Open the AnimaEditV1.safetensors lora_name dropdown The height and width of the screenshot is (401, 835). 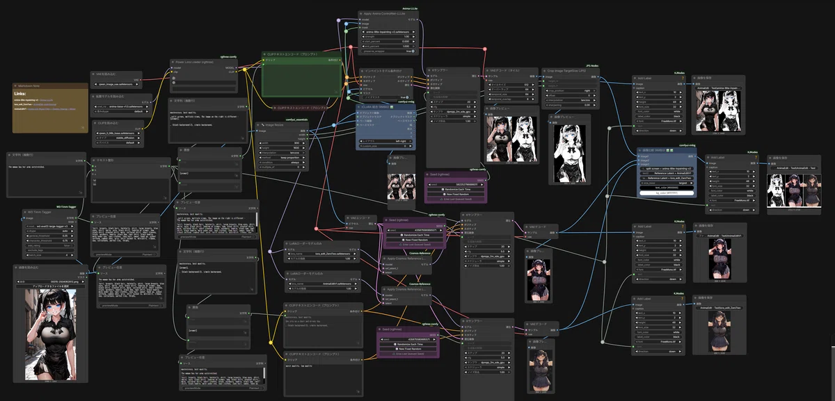(x=322, y=284)
